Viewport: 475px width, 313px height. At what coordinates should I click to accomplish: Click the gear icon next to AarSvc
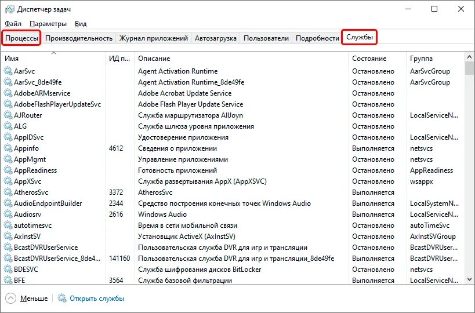(x=8, y=71)
